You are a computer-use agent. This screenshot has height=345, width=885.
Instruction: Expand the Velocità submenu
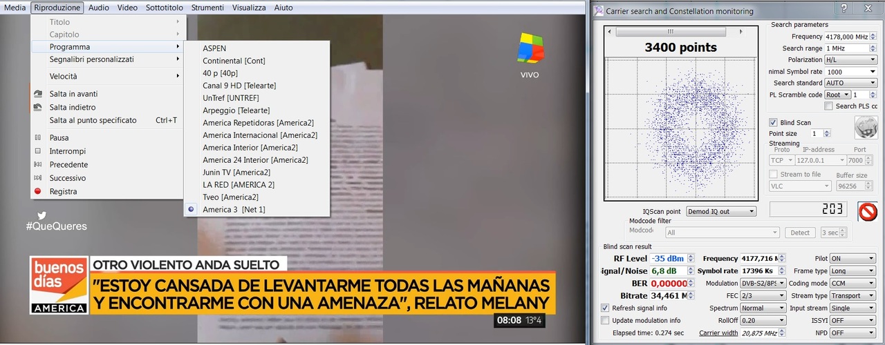tap(107, 76)
